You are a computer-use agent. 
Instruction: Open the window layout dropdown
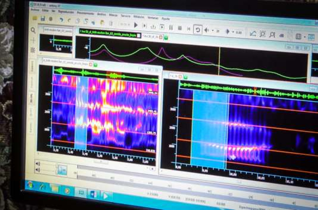[305, 36]
